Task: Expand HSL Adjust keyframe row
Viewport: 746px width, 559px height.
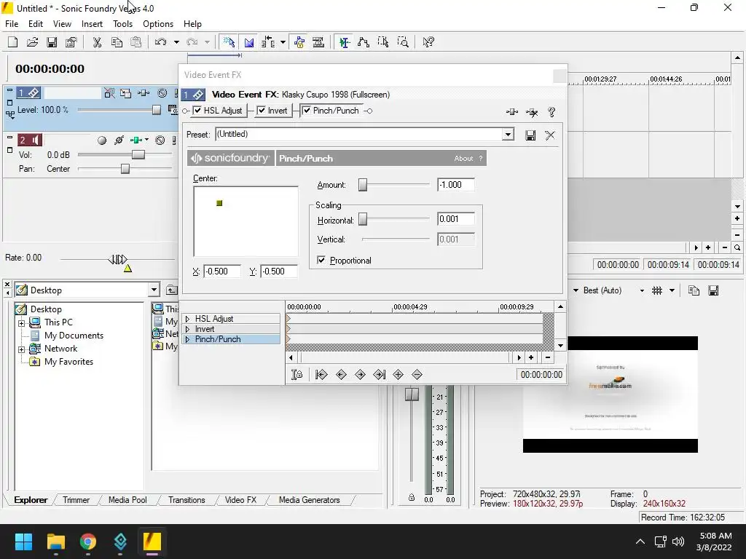Action: click(x=187, y=319)
